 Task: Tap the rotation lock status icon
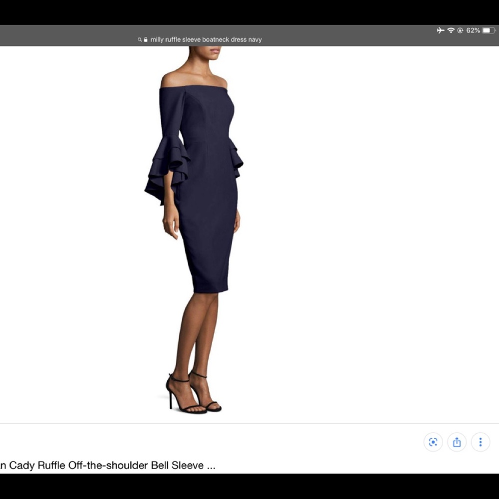tap(460, 30)
